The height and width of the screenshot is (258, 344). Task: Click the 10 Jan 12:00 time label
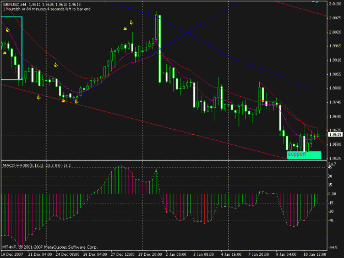pyautogui.click(x=315, y=255)
